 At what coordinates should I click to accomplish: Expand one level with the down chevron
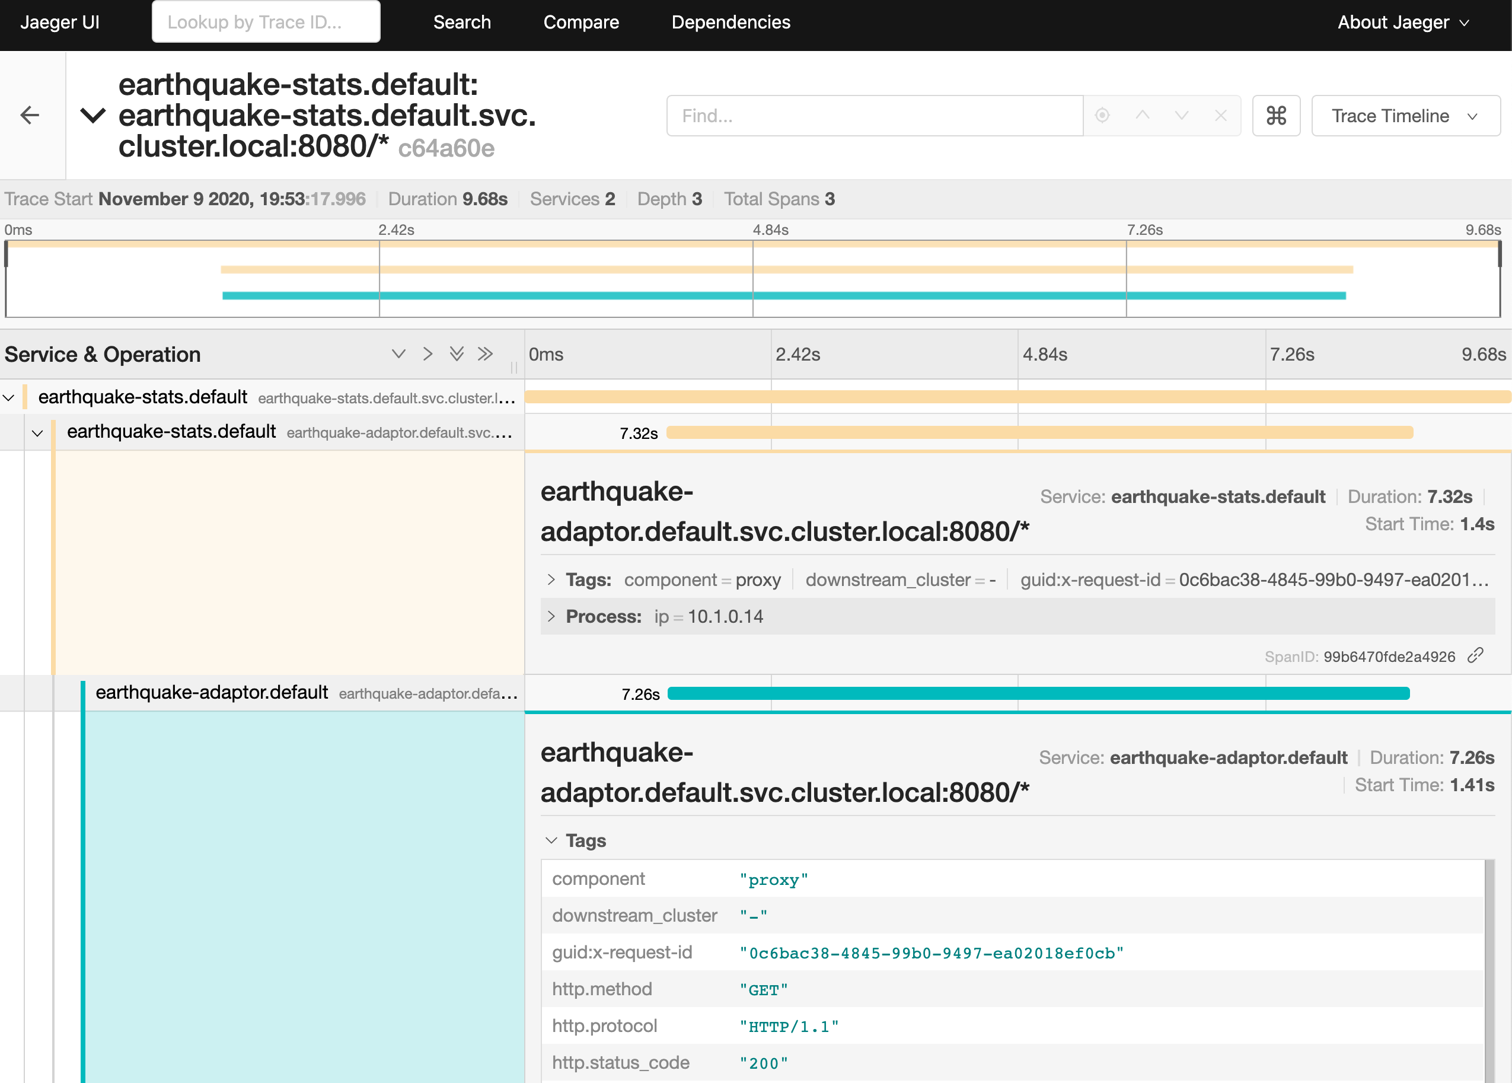click(398, 353)
